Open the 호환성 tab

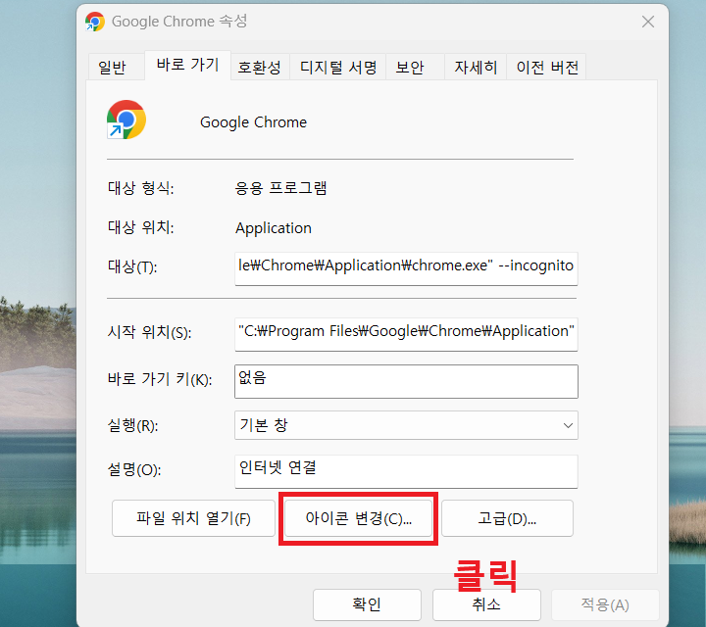[260, 67]
